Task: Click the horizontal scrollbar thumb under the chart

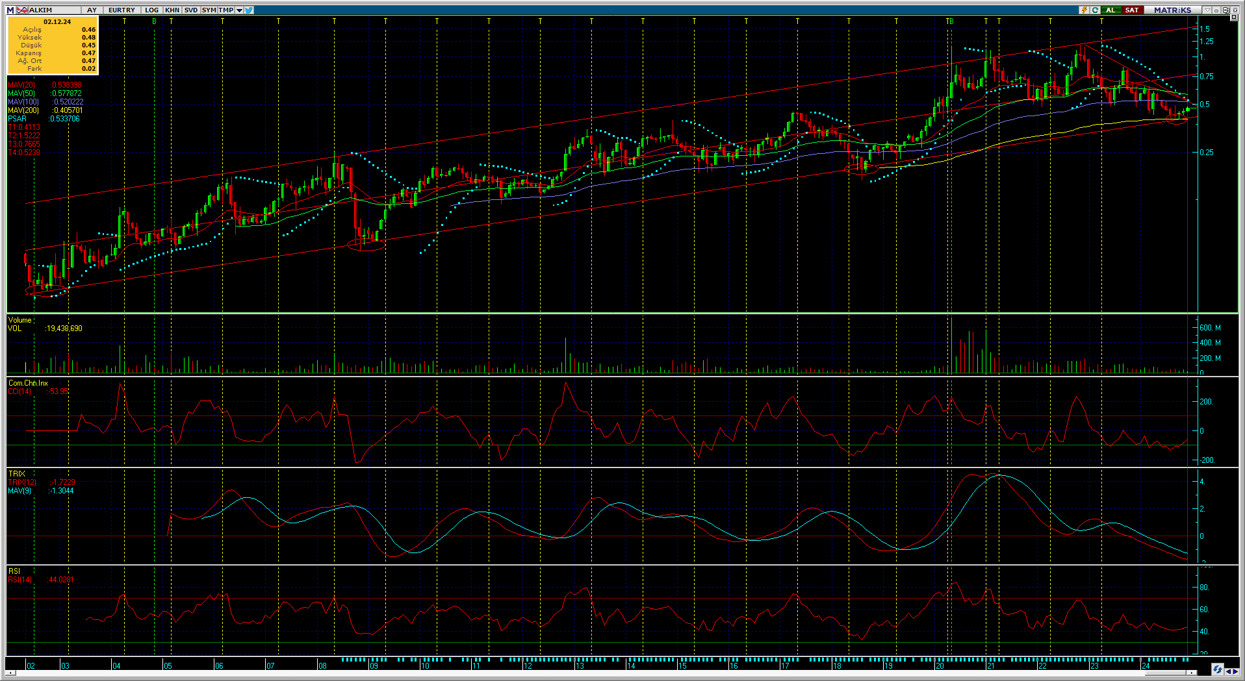Action: pos(1166,673)
